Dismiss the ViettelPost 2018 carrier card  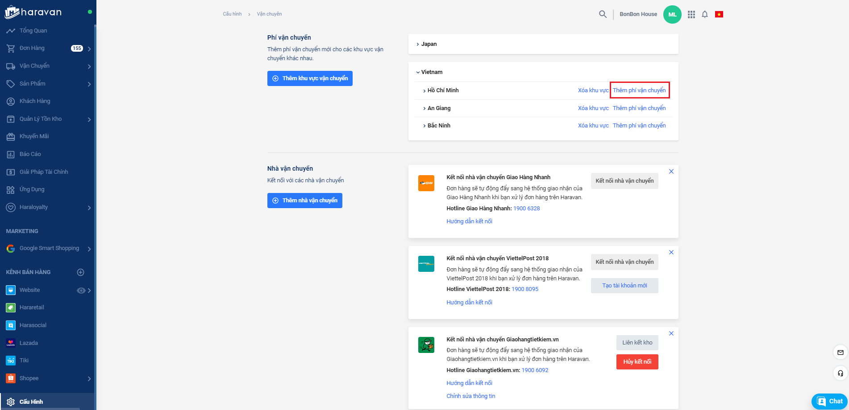[x=671, y=253]
